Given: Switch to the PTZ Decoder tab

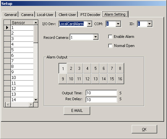Looking at the screenshot, I should click(90, 15).
